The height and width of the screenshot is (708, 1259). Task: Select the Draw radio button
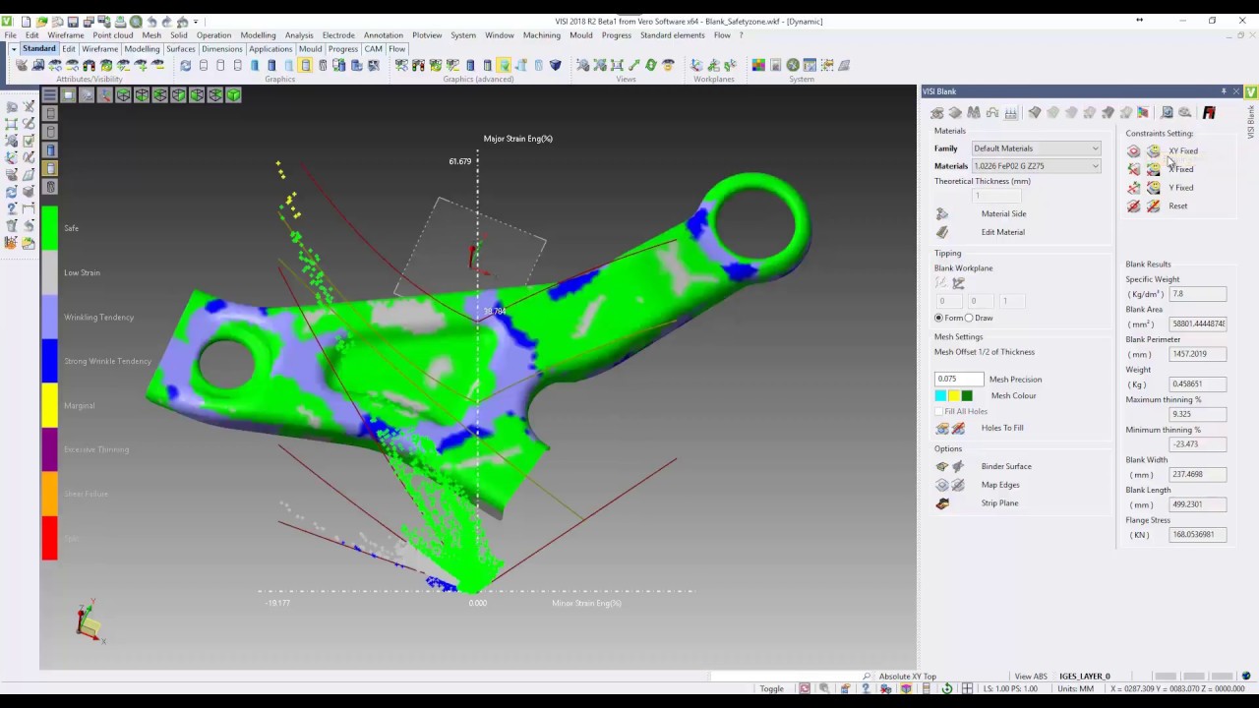[969, 318]
